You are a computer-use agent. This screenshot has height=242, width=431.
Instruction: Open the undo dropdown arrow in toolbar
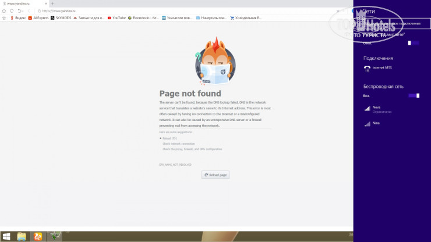[22, 10]
